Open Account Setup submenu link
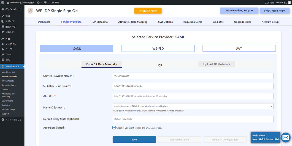Viewport: 292px width, 146px height. click(x=8, y=110)
